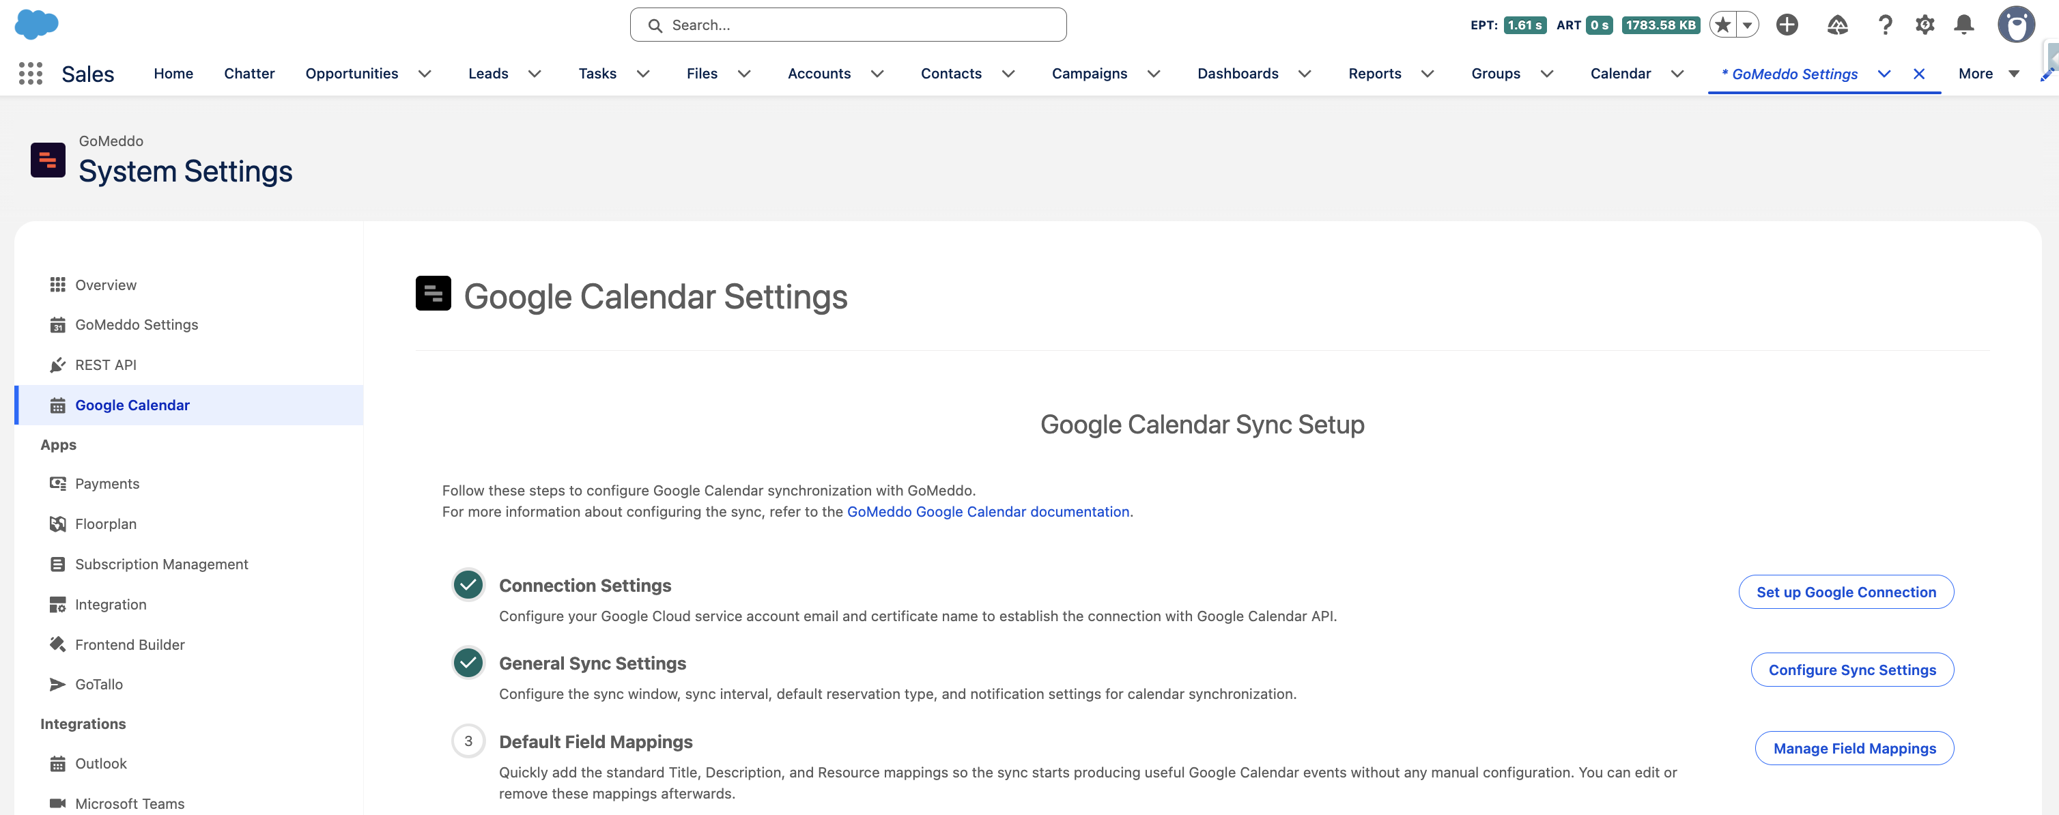Close the GoMeddo Settings tab

coord(1919,74)
